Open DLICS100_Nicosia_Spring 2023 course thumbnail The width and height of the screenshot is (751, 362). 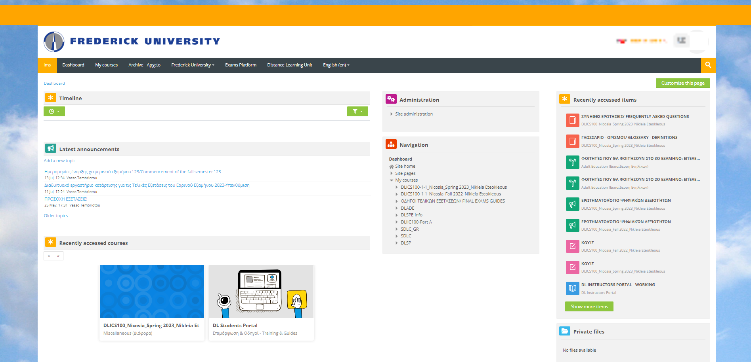tap(152, 292)
